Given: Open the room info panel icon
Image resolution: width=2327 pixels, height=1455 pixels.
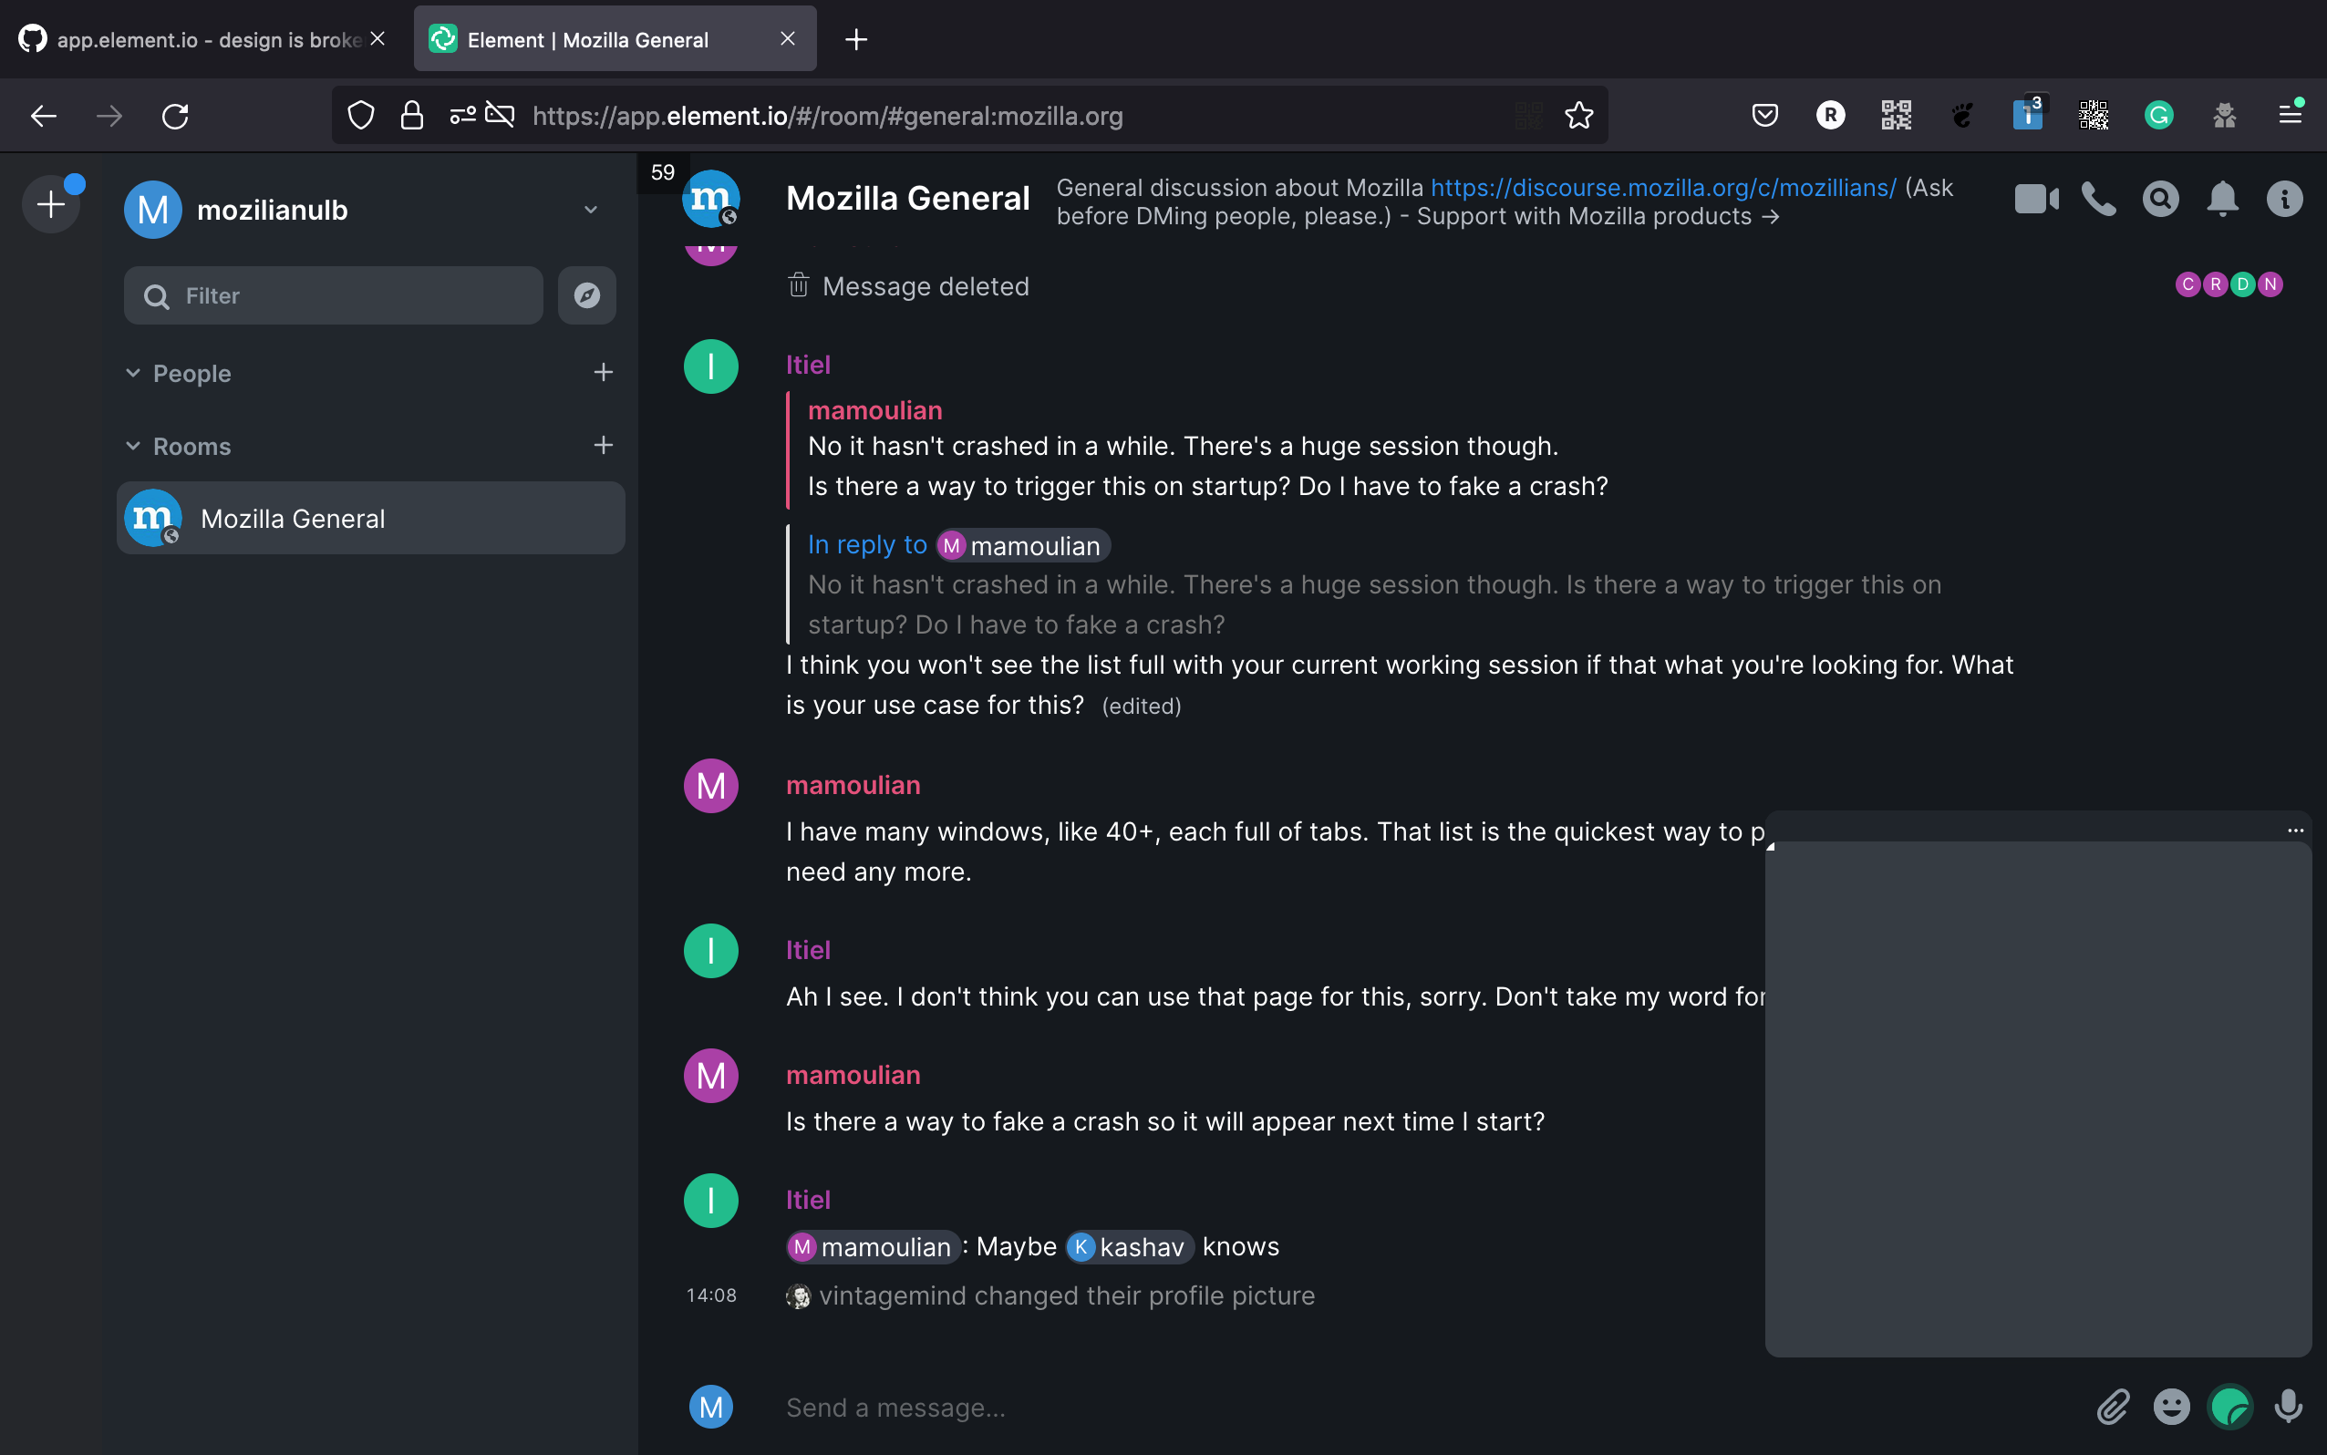Looking at the screenshot, I should click(x=2284, y=199).
